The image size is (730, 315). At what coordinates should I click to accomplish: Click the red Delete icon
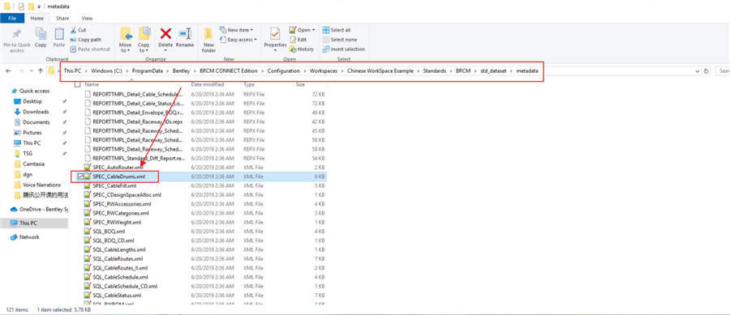tap(165, 33)
